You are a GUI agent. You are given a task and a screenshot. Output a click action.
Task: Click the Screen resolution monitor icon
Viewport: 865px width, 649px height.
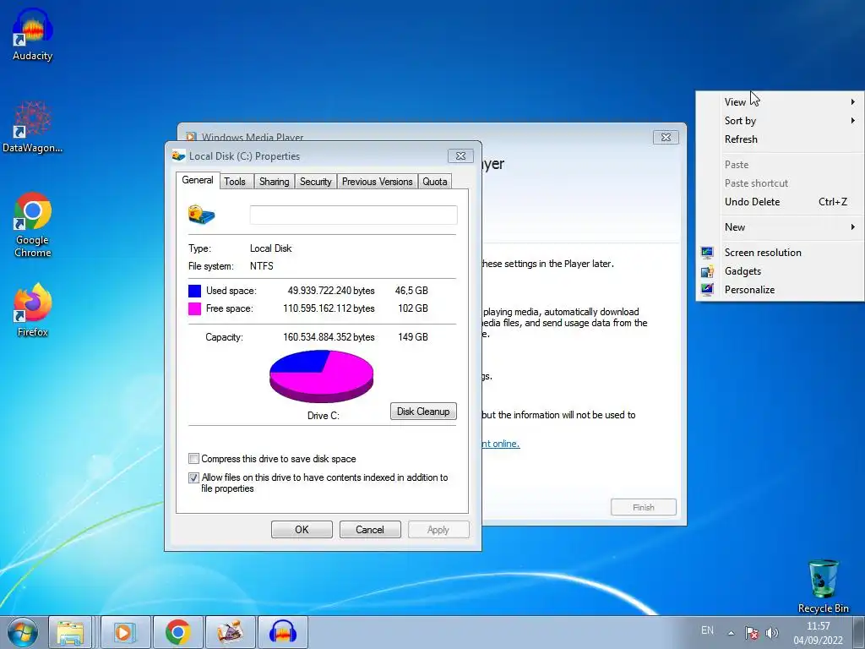coord(707,253)
